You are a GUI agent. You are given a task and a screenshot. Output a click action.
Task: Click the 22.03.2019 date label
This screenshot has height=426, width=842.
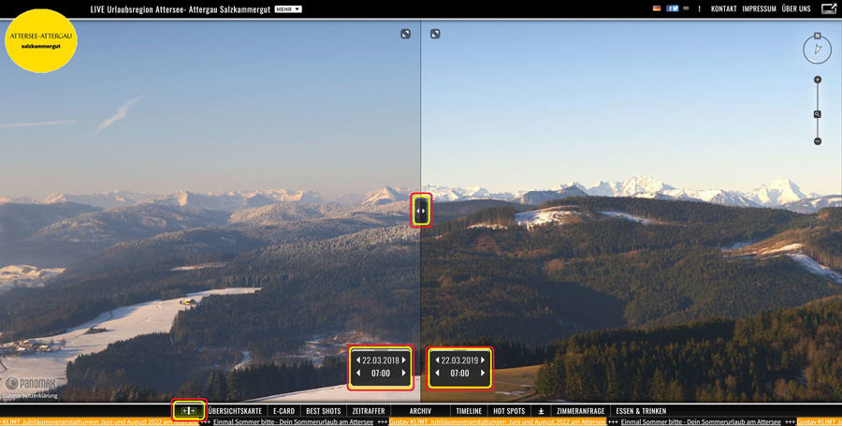click(x=459, y=360)
